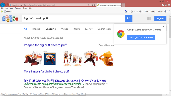171x96 pixels.
Task: Click the Sign in button
Action: click(160, 18)
